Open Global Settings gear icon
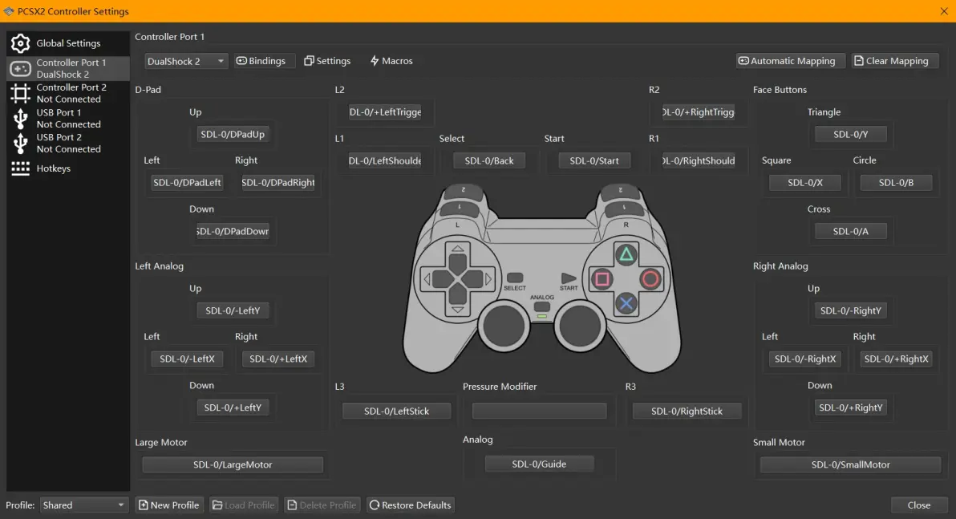956x519 pixels. (x=20, y=43)
